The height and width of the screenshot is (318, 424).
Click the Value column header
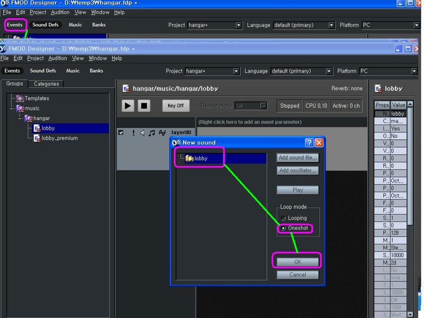point(399,104)
